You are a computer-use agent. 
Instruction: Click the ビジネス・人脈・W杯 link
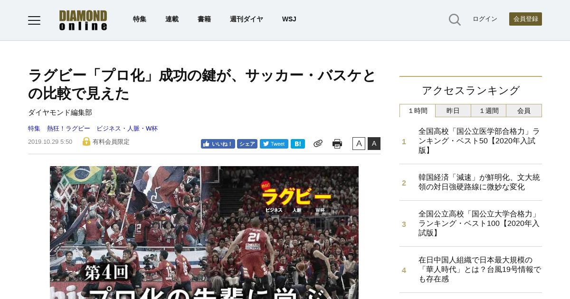coord(127,129)
